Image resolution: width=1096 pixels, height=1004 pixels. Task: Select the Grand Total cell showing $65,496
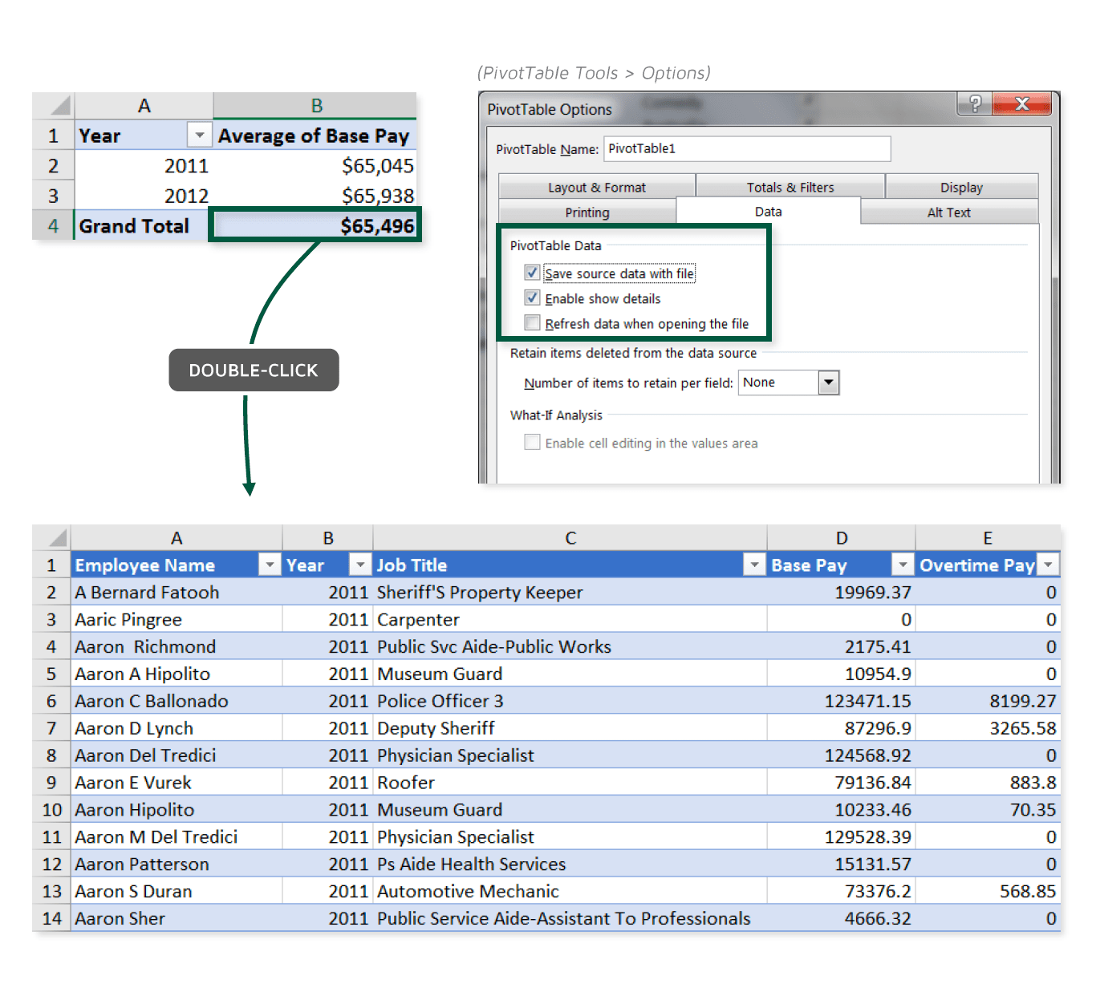coord(315,225)
